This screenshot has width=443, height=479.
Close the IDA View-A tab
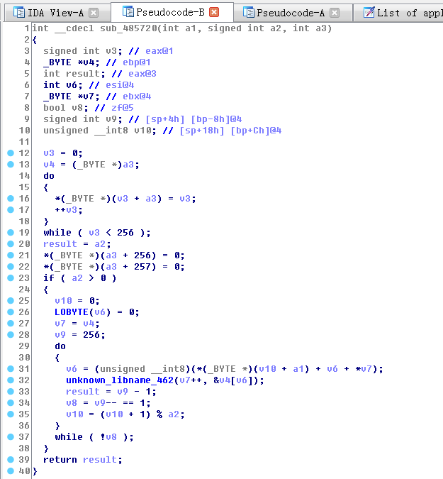[x=94, y=13]
